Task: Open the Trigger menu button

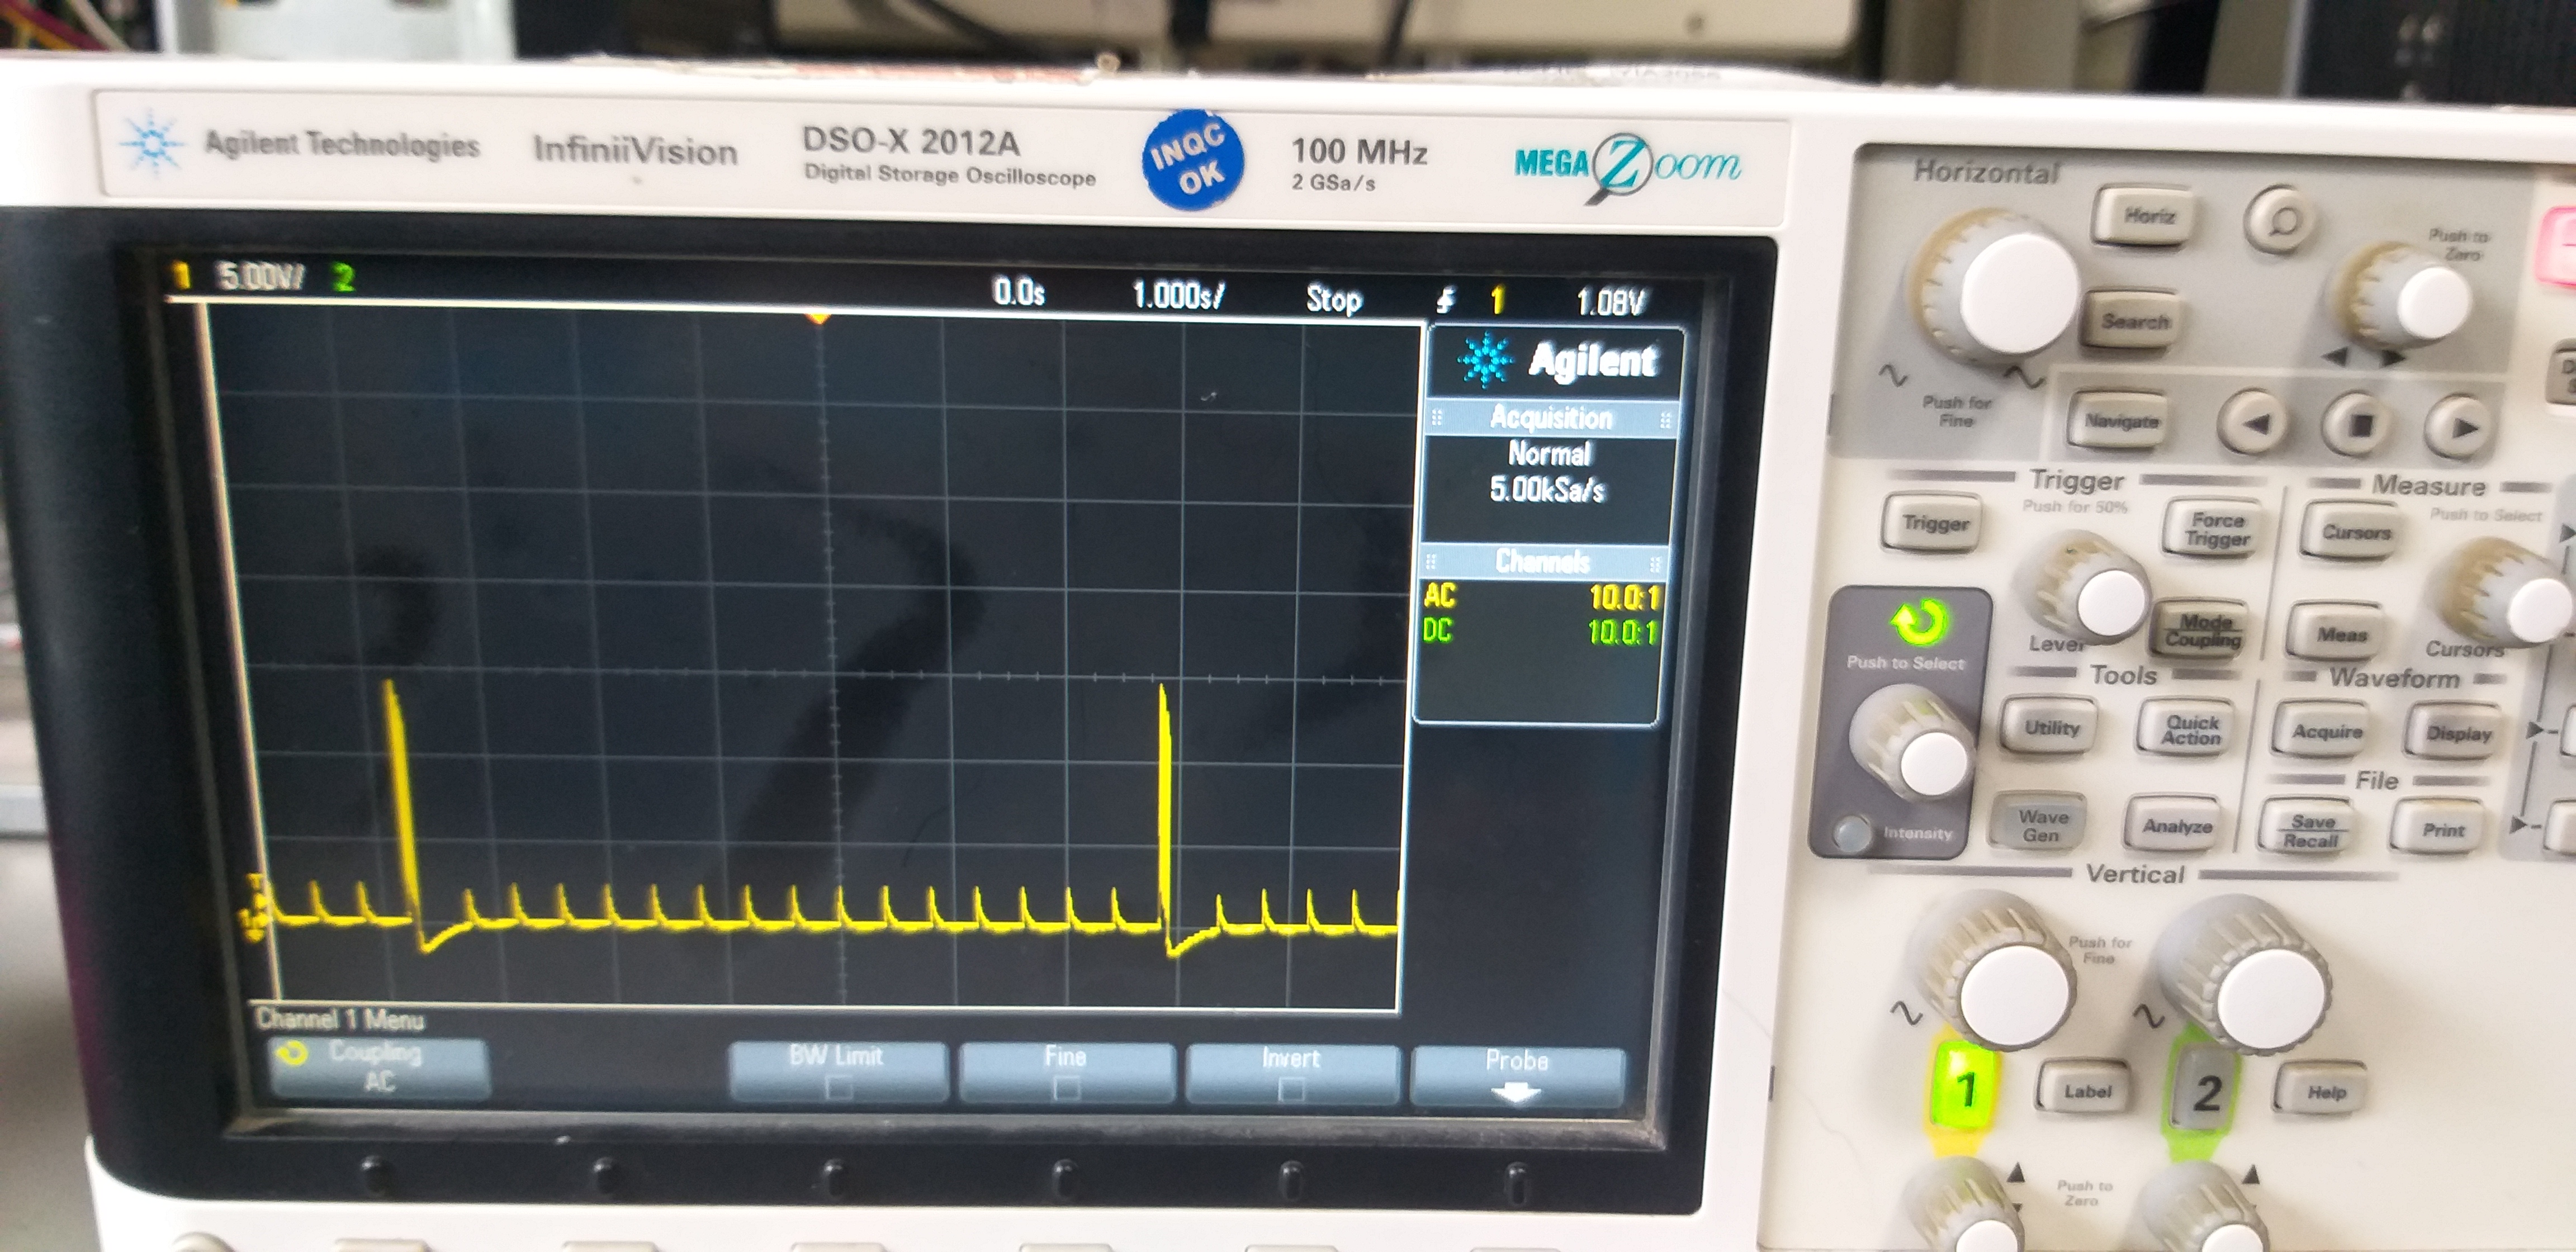Action: coord(1934,523)
